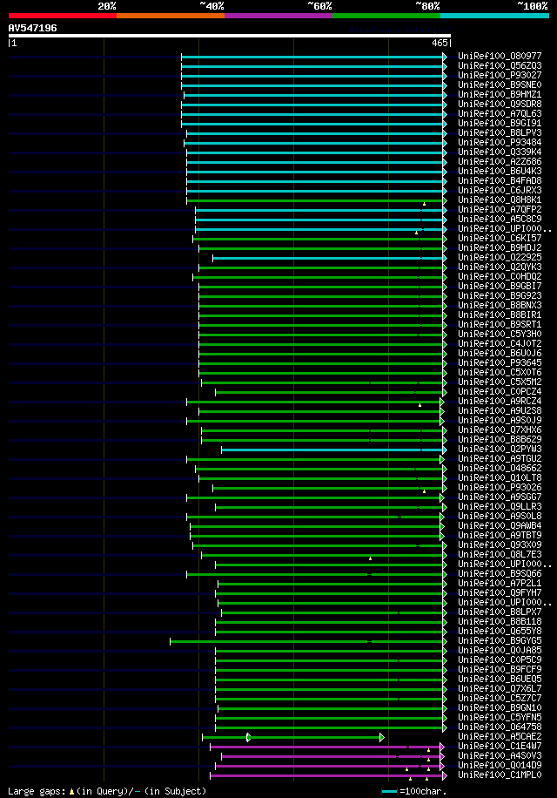The width and height of the screenshot is (557, 798).
Task: Click the cyan alignment bar for Q2PYW3
Action: [332, 450]
